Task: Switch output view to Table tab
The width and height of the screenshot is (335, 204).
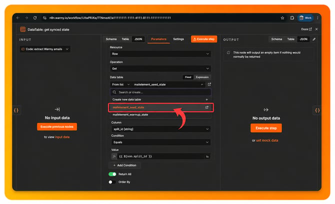Action: (290, 39)
